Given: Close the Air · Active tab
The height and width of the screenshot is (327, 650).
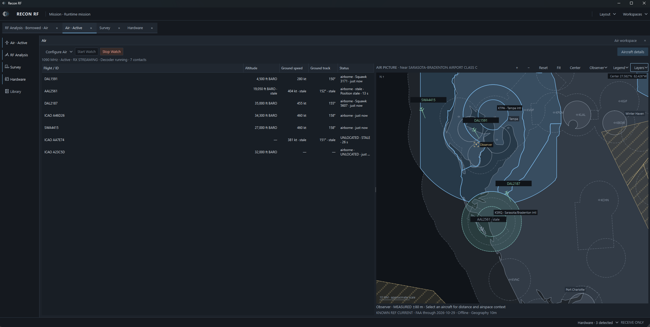Looking at the screenshot, I should click(91, 28).
